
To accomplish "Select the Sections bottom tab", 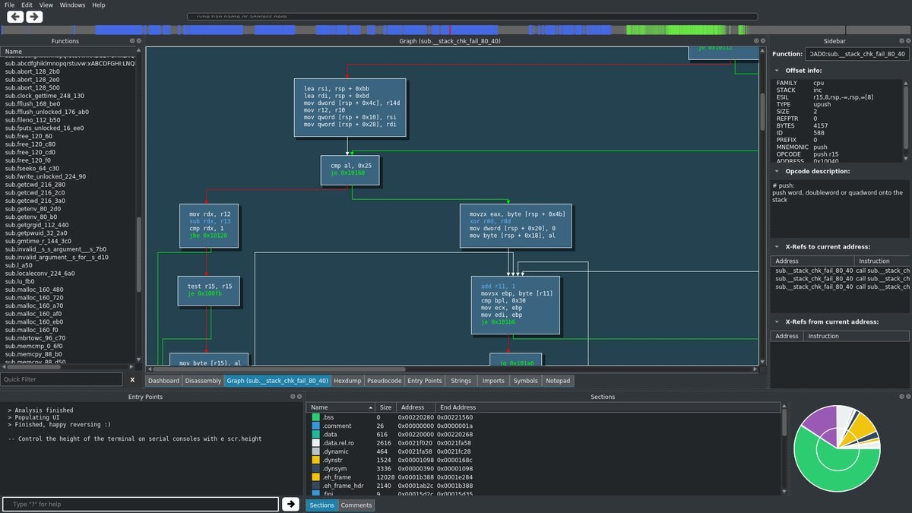I will pos(321,505).
